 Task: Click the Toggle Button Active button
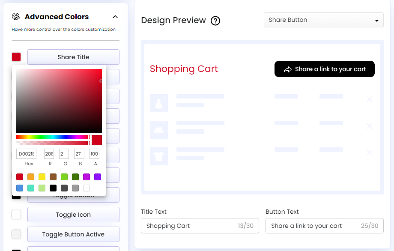tap(73, 234)
